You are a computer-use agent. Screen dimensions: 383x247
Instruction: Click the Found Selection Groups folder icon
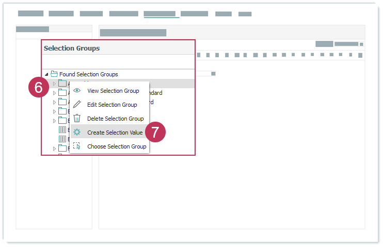(x=54, y=74)
